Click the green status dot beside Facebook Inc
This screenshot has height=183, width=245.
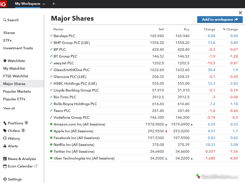pos(51,138)
